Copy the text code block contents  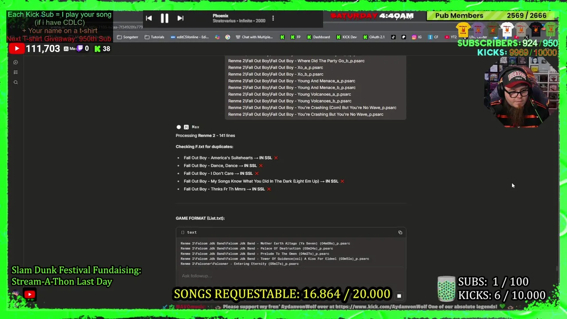(x=400, y=233)
